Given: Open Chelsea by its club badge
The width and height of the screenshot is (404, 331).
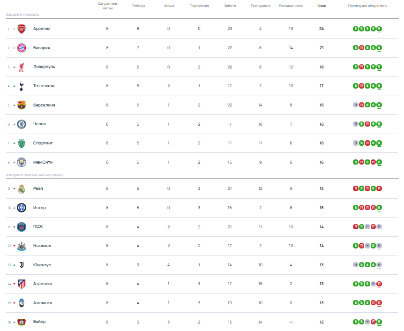Looking at the screenshot, I should 22,124.
